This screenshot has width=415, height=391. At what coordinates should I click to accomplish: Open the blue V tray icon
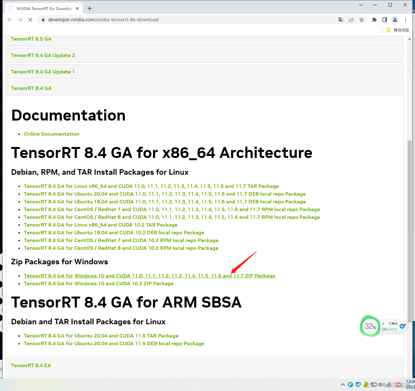coord(351,385)
